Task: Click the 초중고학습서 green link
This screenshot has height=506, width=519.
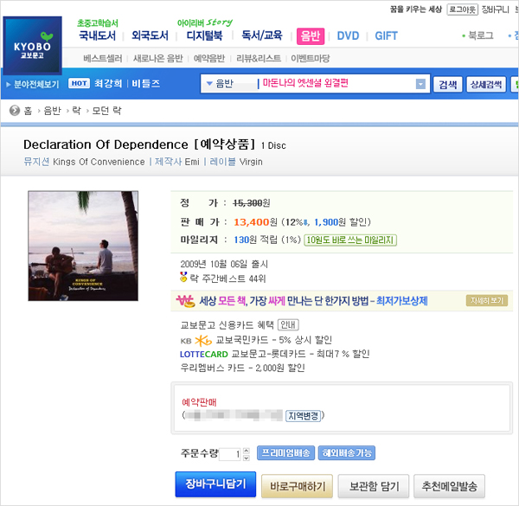Action: [97, 23]
